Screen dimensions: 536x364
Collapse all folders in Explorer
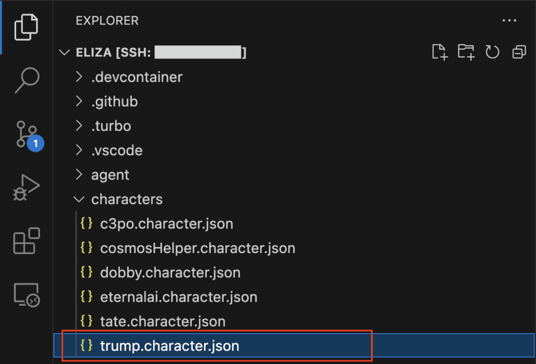[x=519, y=52]
